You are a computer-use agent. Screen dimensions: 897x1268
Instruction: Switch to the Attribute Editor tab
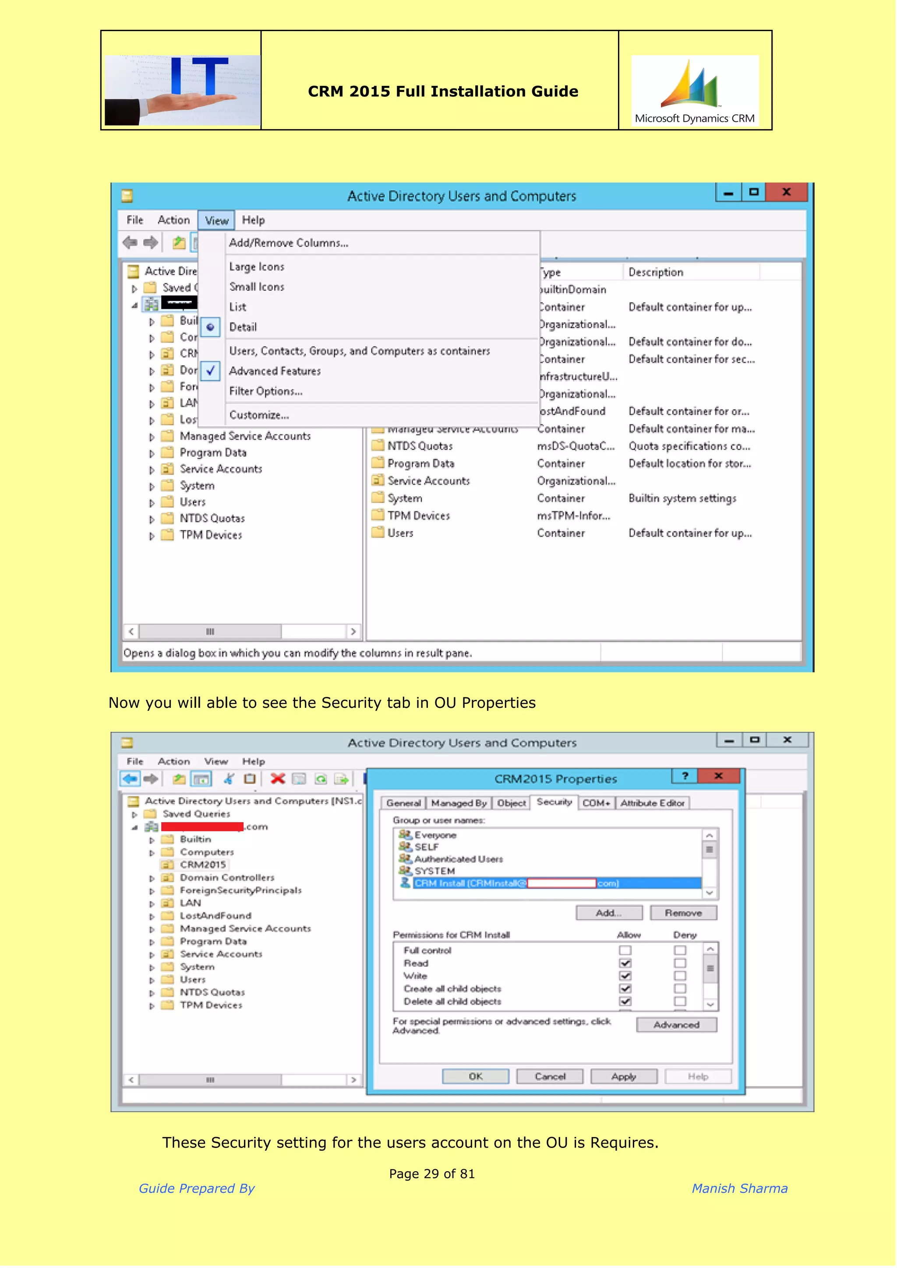(x=653, y=803)
